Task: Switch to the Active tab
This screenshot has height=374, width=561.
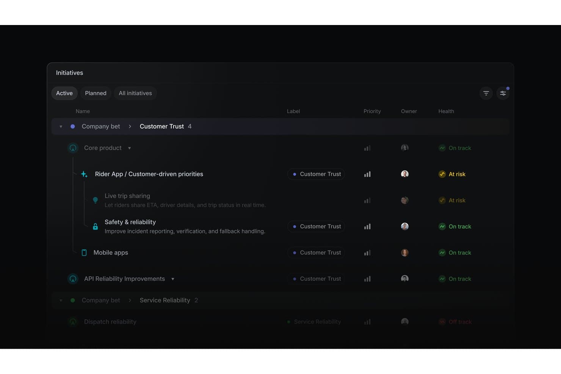Action: coord(64,93)
